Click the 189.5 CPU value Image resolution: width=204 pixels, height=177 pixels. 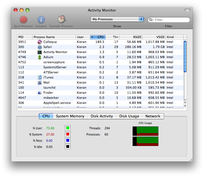[100, 42]
